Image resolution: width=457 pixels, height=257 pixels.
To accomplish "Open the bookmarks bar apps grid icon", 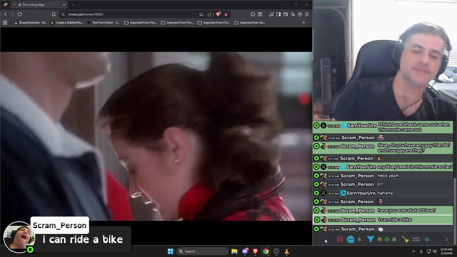I will point(5,22).
